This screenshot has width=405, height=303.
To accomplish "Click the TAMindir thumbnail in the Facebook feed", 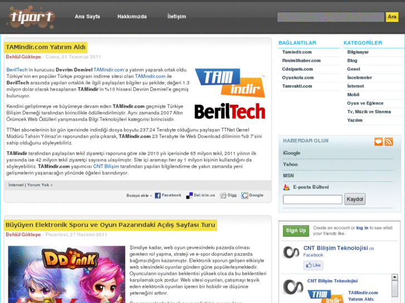I will [326, 296].
